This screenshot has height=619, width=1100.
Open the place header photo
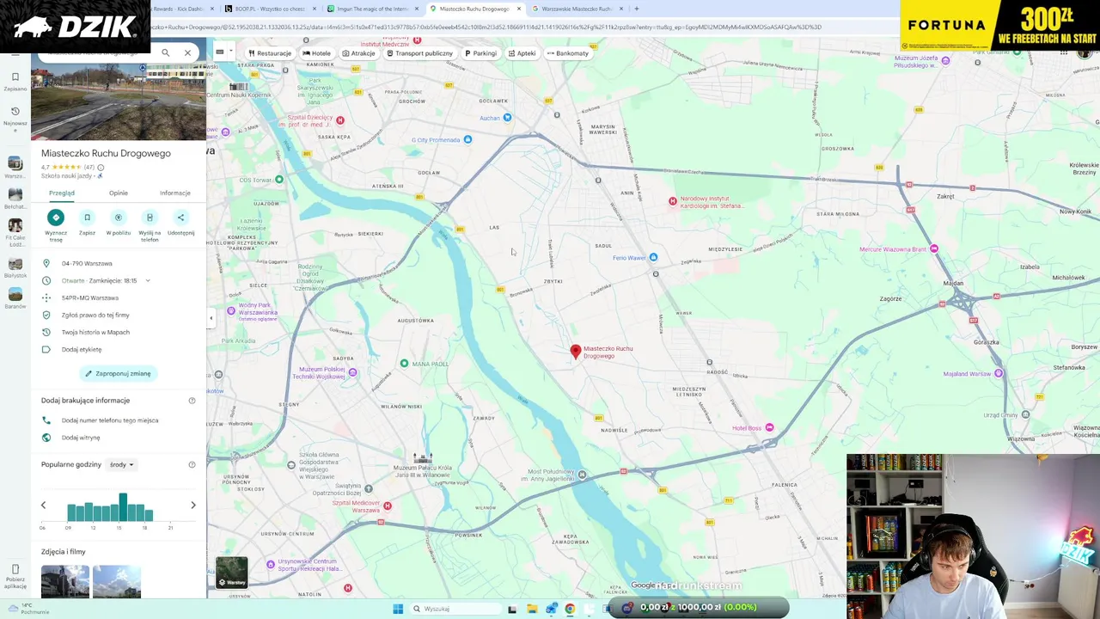119,101
